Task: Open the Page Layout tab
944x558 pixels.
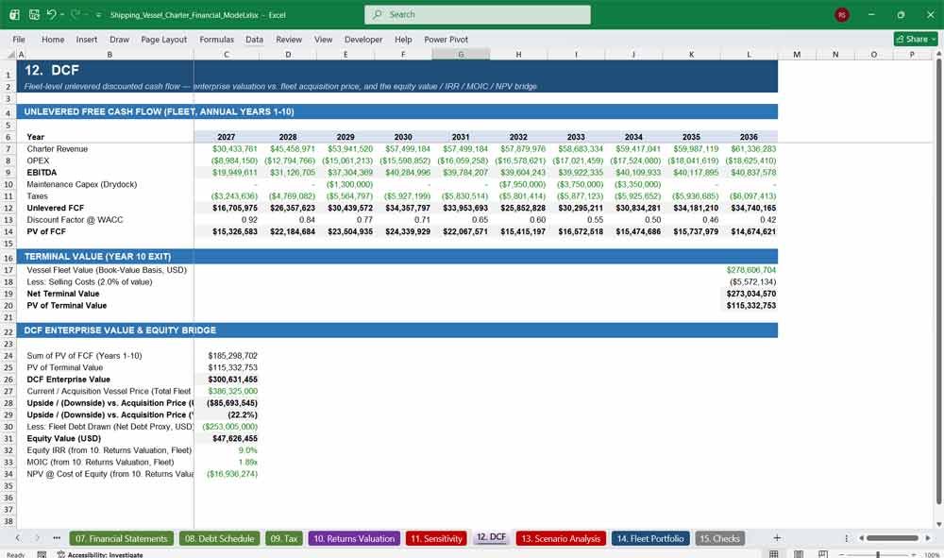Action: (163, 39)
